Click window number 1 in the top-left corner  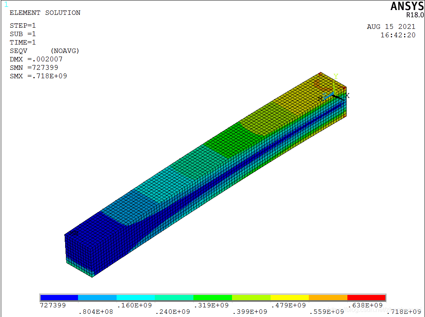point(6,4)
